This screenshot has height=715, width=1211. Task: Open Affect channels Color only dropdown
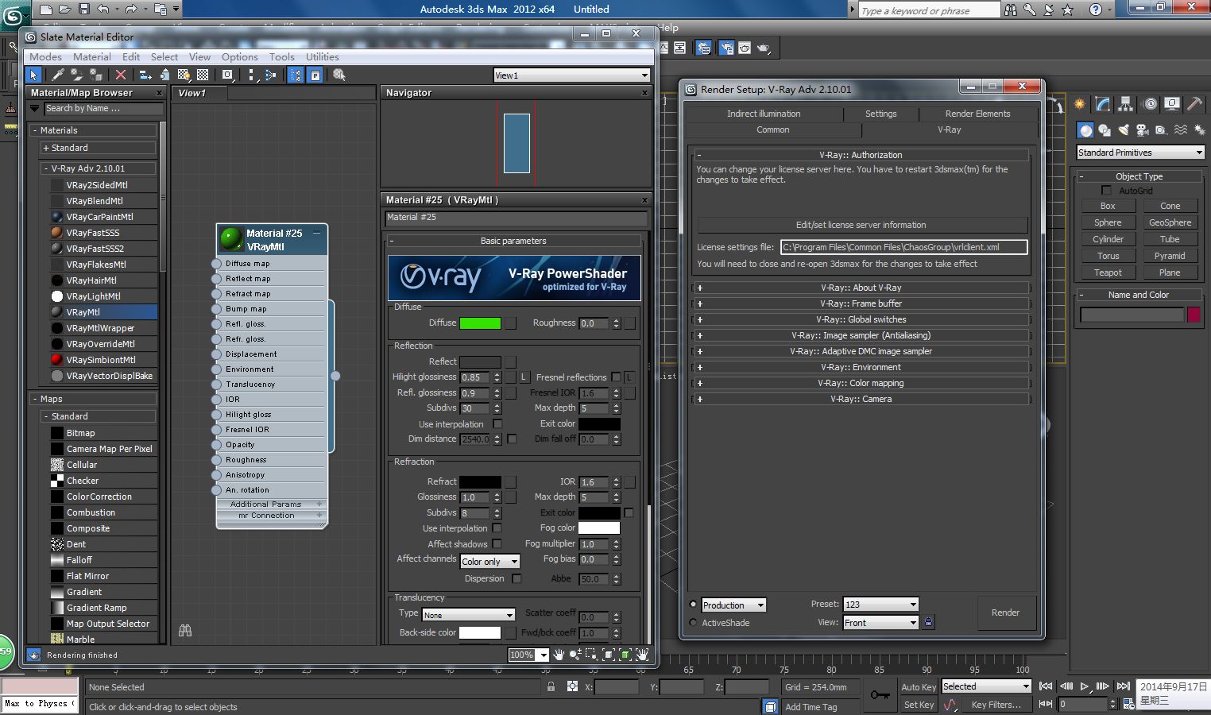click(490, 561)
